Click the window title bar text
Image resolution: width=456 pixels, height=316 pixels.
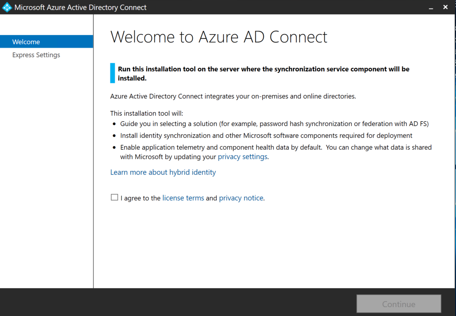point(80,7)
